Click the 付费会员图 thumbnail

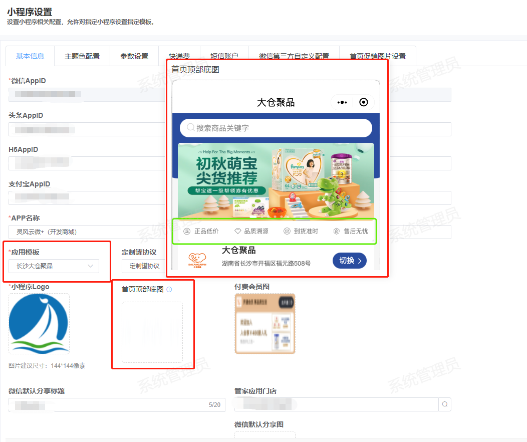pyautogui.click(x=265, y=324)
